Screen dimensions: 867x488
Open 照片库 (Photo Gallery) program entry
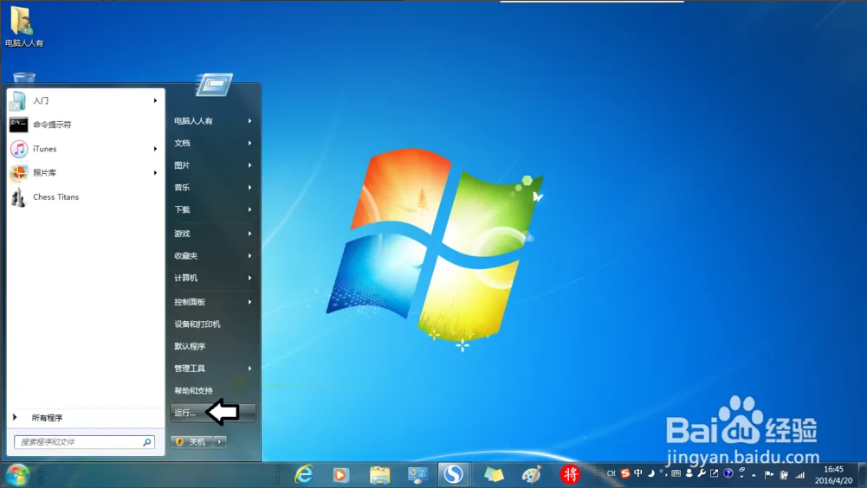tap(45, 173)
